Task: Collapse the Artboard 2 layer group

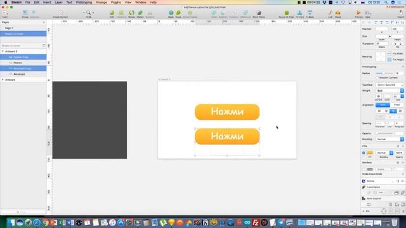Action: (3, 51)
